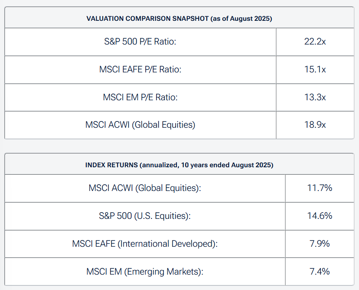Select the S&P 500 (U.S. Equities) label
359x290 pixels.
point(145,216)
